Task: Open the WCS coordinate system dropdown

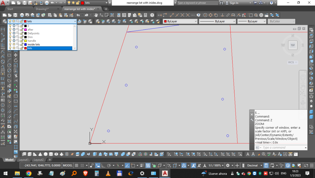Action: click(x=293, y=62)
